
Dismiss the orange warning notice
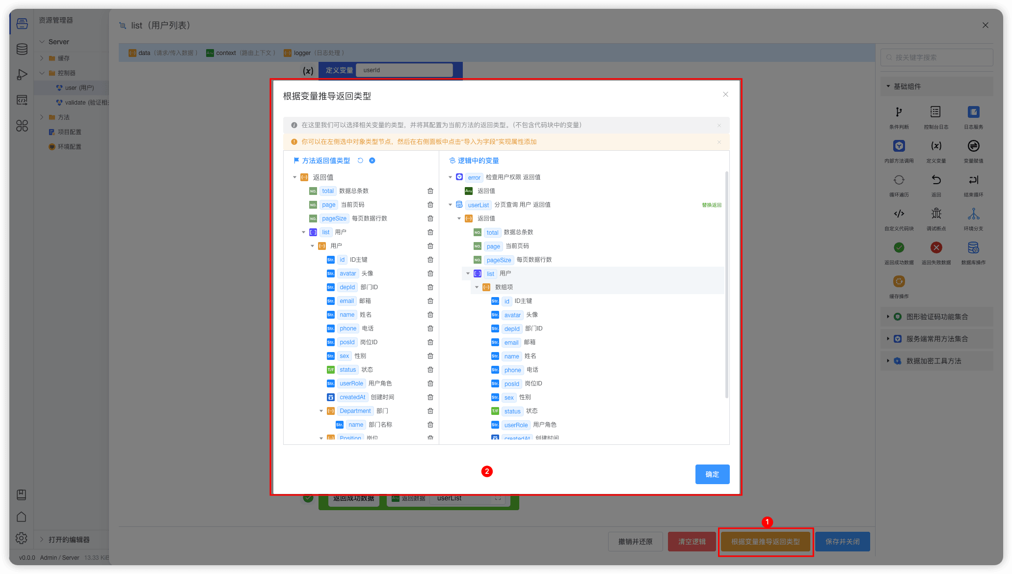(719, 142)
